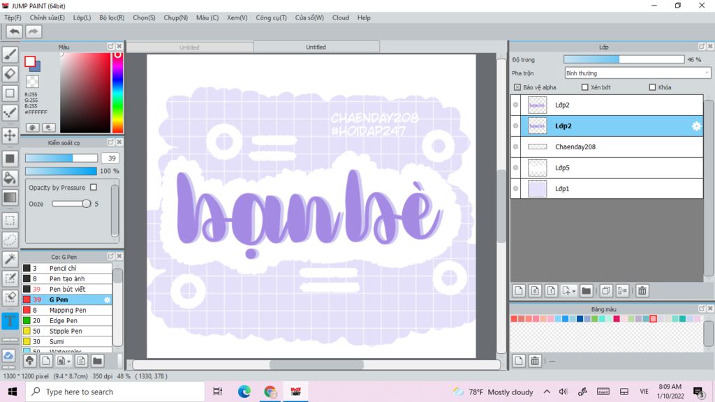
Task: Click the Redo arrow button
Action: click(34, 31)
